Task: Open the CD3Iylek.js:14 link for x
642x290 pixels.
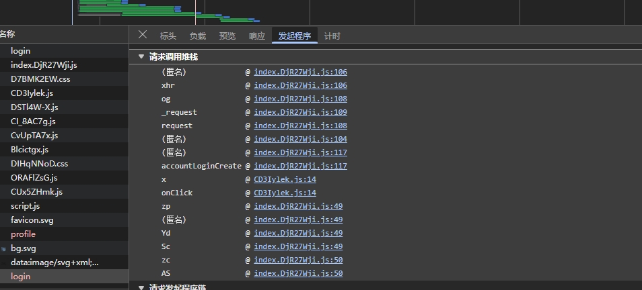Action: pyautogui.click(x=285, y=179)
